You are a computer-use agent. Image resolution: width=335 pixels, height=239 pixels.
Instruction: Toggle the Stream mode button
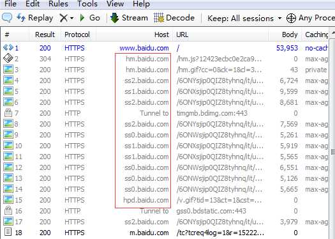(x=129, y=18)
